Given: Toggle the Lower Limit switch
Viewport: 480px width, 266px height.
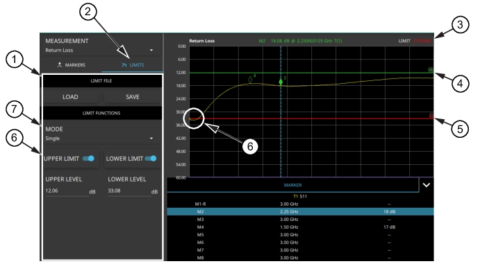Looking at the screenshot, I should (151, 159).
